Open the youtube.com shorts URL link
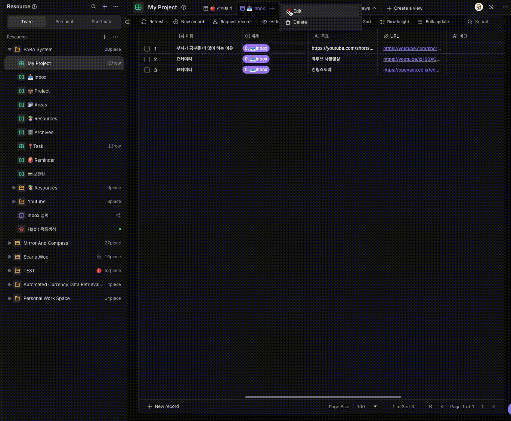The image size is (511, 421). (412, 49)
